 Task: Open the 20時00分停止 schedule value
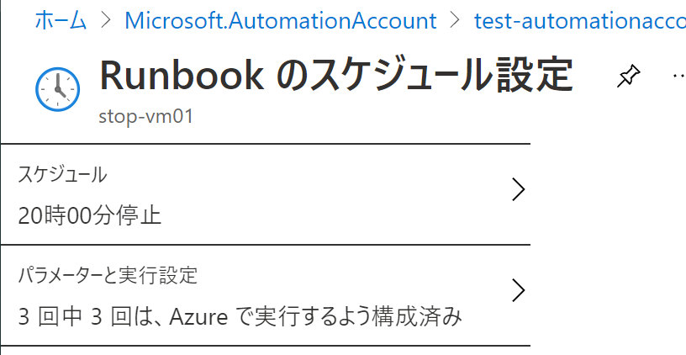pyautogui.click(x=90, y=215)
